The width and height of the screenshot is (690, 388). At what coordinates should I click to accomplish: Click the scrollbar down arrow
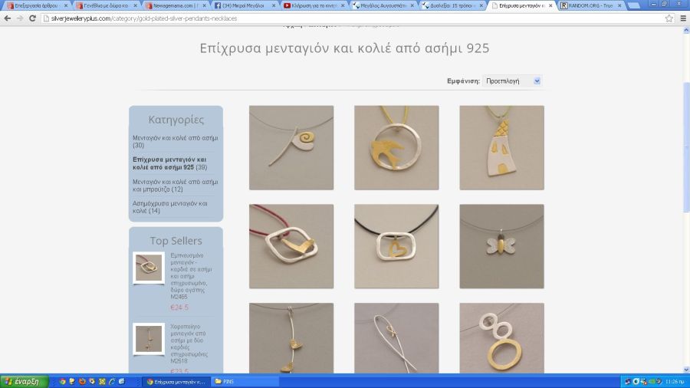pos(686,370)
